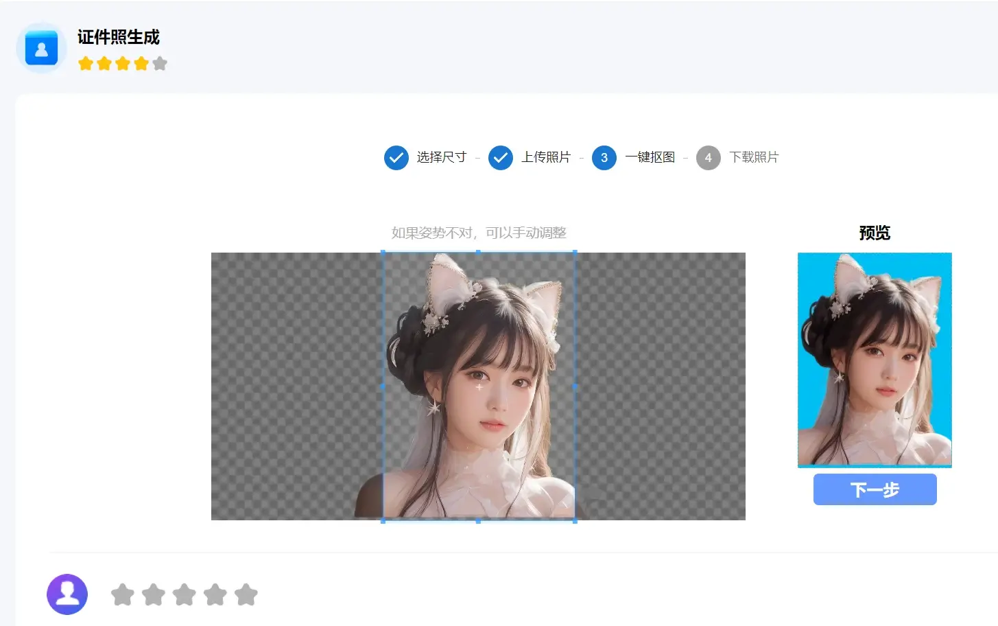Image resolution: width=998 pixels, height=626 pixels.
Task: Rate four stars in the review row
Action: click(215, 594)
